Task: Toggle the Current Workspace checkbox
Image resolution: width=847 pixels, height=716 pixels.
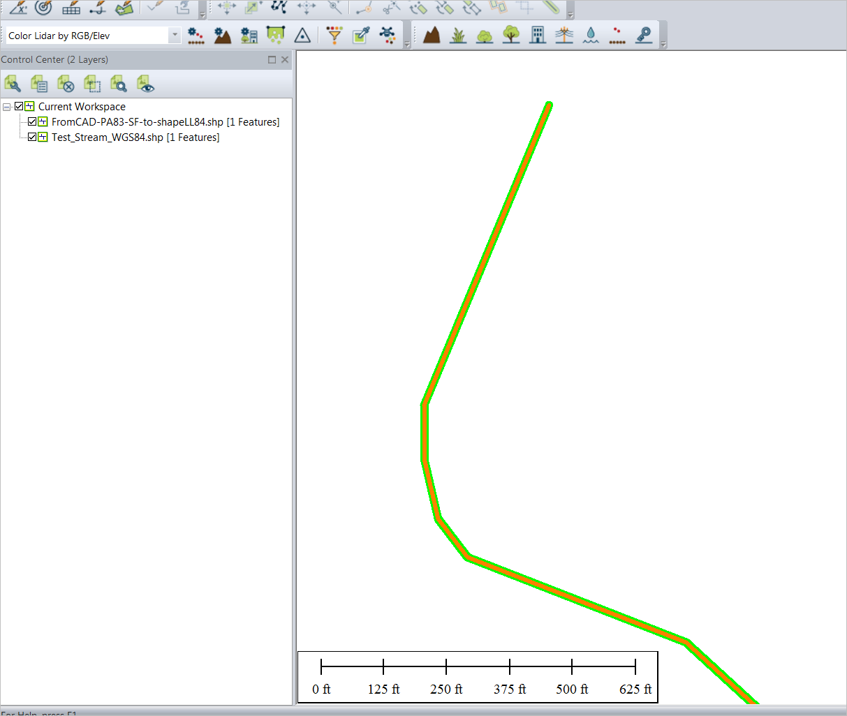Action: pyautogui.click(x=20, y=106)
